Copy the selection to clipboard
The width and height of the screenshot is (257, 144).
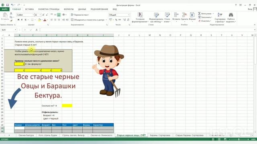point(11,17)
